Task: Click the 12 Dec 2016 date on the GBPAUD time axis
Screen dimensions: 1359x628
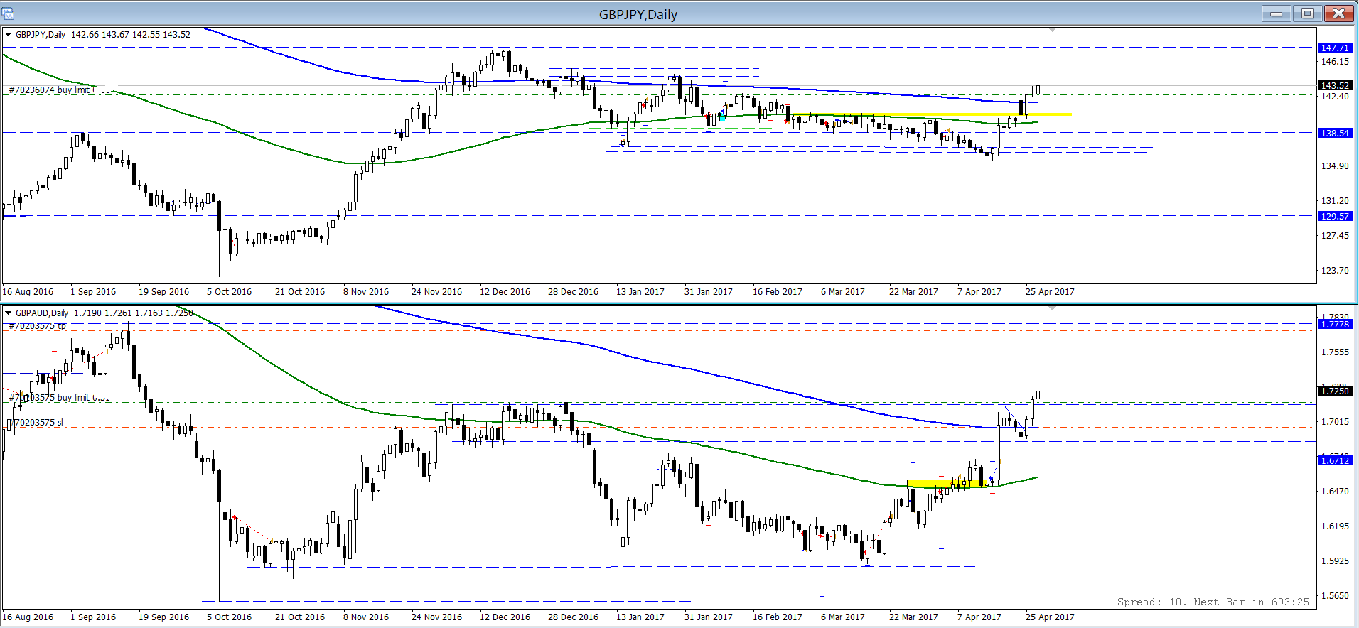Action: click(x=505, y=617)
